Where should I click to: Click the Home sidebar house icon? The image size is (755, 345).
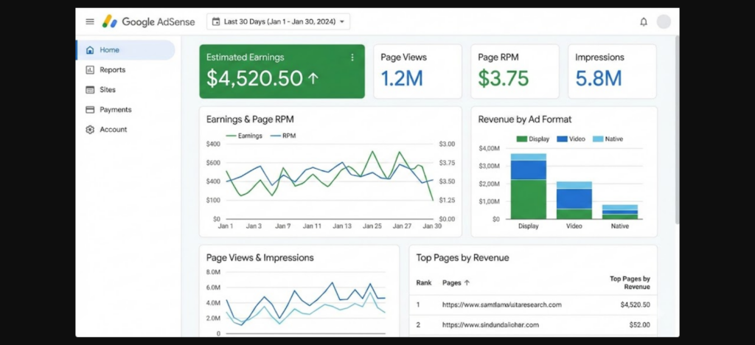coord(90,50)
